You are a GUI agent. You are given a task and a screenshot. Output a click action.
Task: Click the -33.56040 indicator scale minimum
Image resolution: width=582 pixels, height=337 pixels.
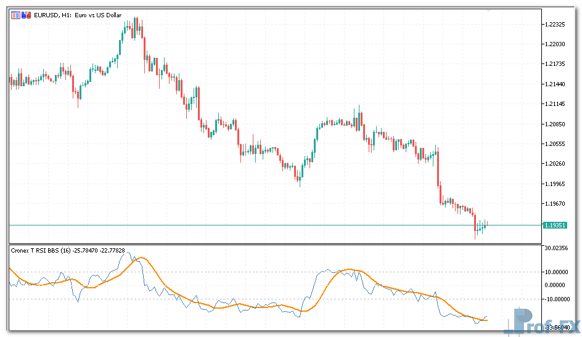coord(557,328)
